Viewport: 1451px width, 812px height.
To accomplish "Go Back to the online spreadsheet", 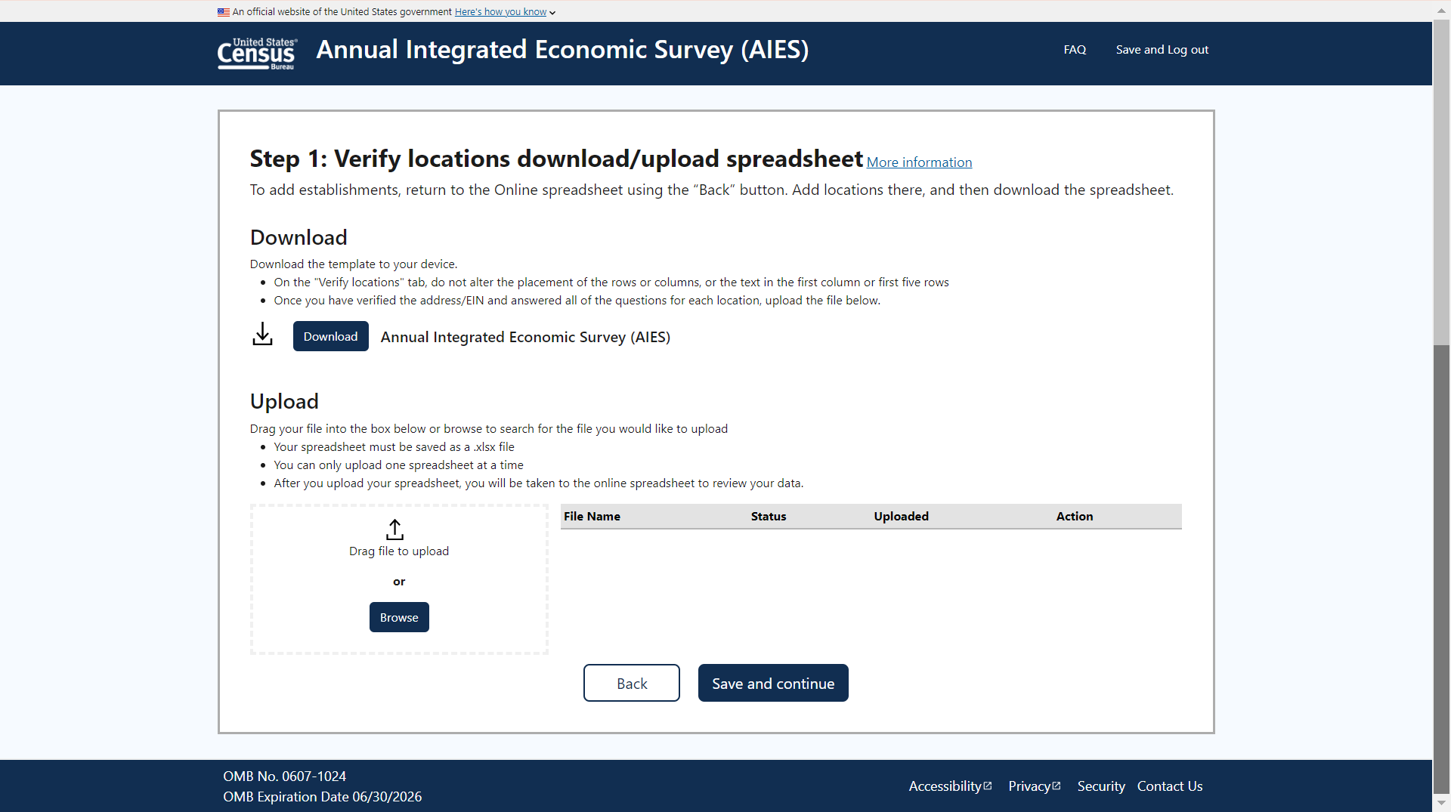I will click(x=631, y=683).
